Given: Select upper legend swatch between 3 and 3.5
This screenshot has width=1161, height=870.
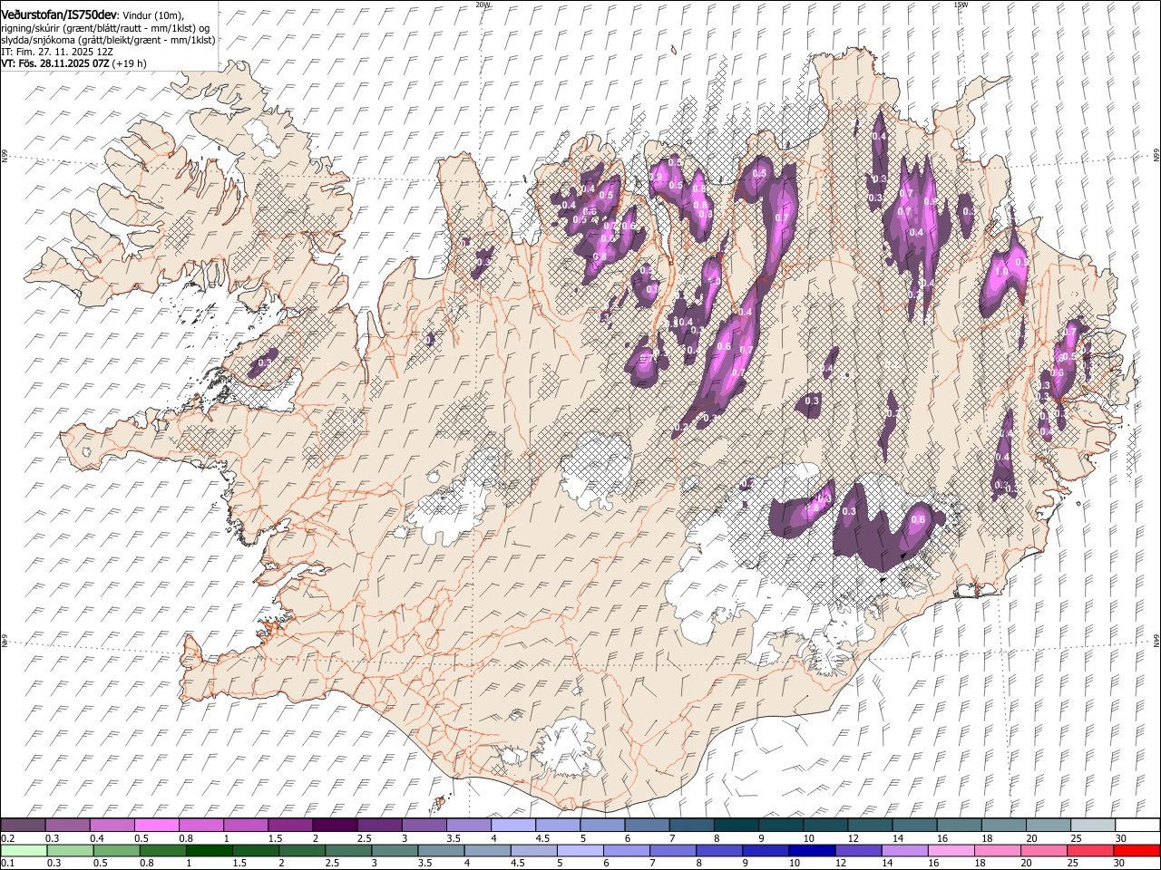Looking at the screenshot, I should pos(424,826).
